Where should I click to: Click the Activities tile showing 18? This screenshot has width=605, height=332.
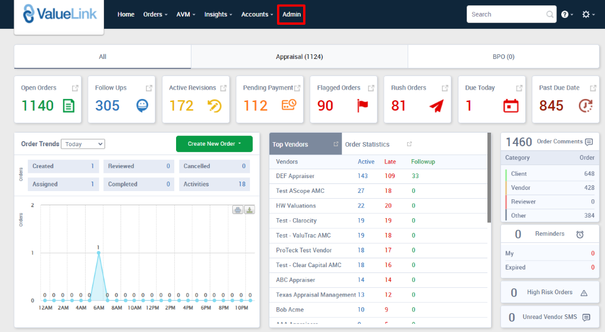214,184
